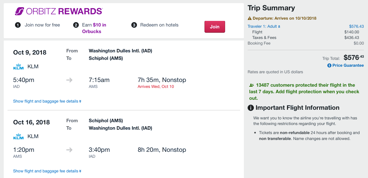Click the arrow between 1:20pm and 3:40pm
368x178 pixels.
coord(69,150)
